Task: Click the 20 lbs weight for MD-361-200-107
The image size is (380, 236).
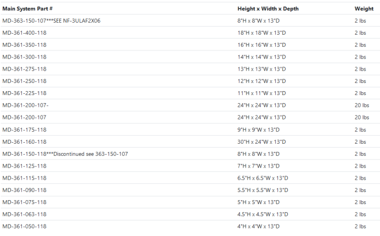Action: (x=362, y=117)
